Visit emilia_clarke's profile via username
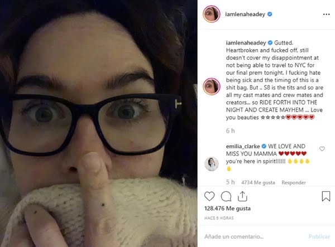Screen dimensions: 335x247 coord(243,147)
